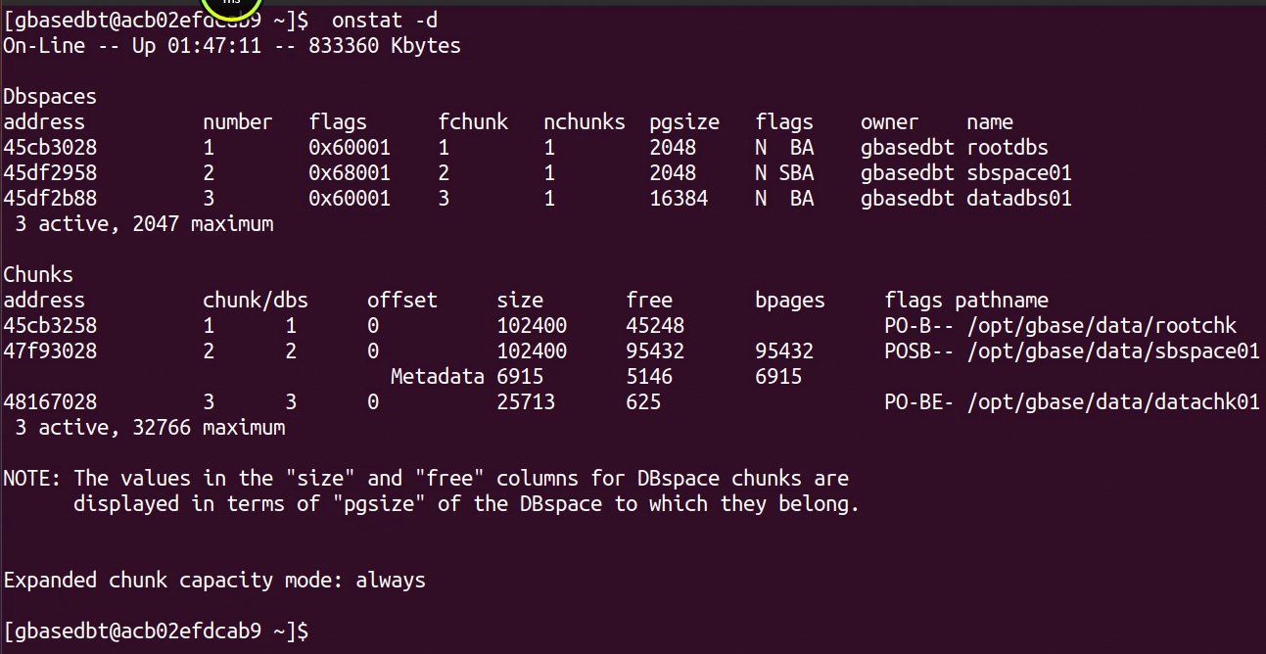The height and width of the screenshot is (654, 1266).
Task: Click address 45cb3028 in Dbspaces
Action: 50,148
